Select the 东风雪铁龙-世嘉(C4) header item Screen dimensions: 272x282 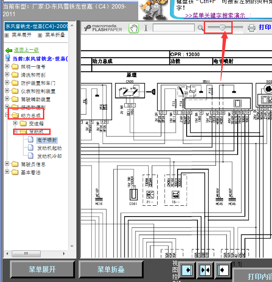[36, 27]
